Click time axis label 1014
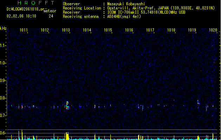 coord(87,30)
